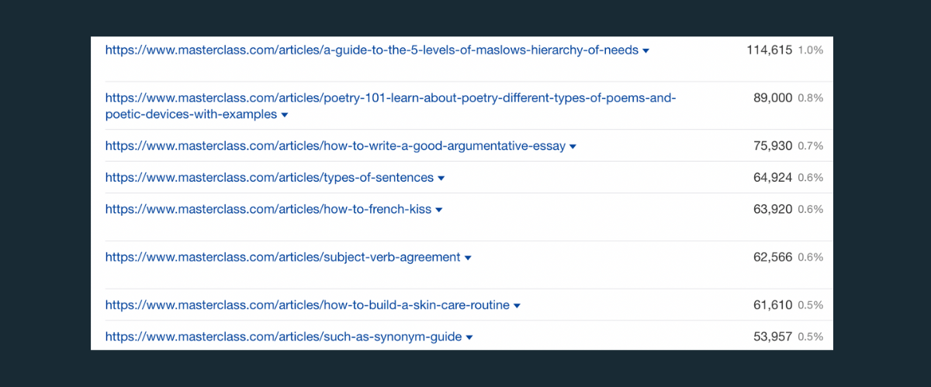Expand dropdown arrow beside skin-care-routine URL
This screenshot has height=387, width=931.
pos(517,307)
